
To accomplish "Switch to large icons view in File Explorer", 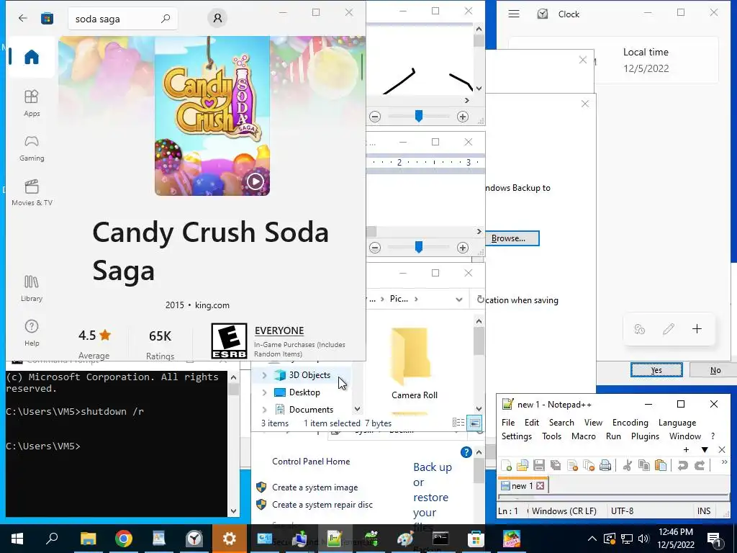I will (x=475, y=423).
